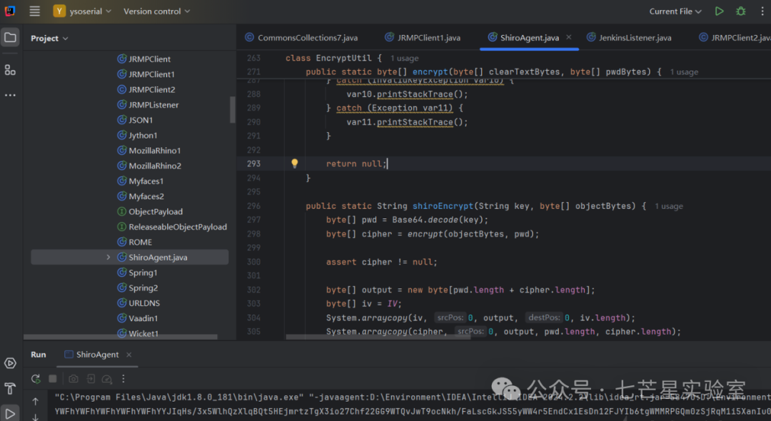Click the shiroEncrypt method name
The height and width of the screenshot is (421, 771).
click(443, 206)
